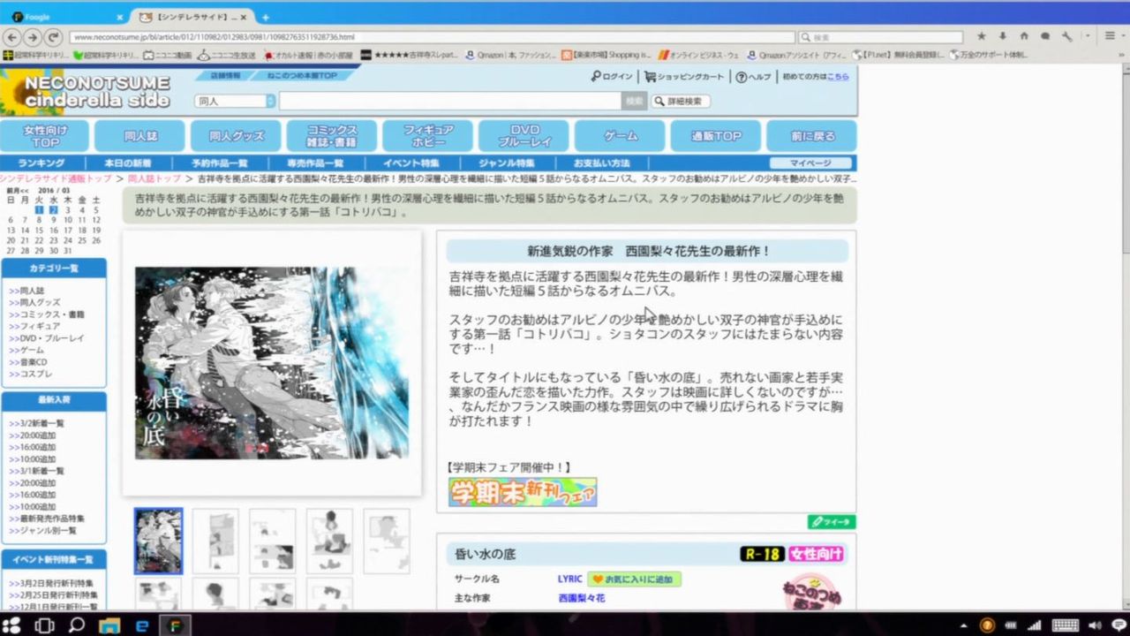The width and height of the screenshot is (1130, 636).
Task: Open the マイページ button
Action: (x=810, y=163)
